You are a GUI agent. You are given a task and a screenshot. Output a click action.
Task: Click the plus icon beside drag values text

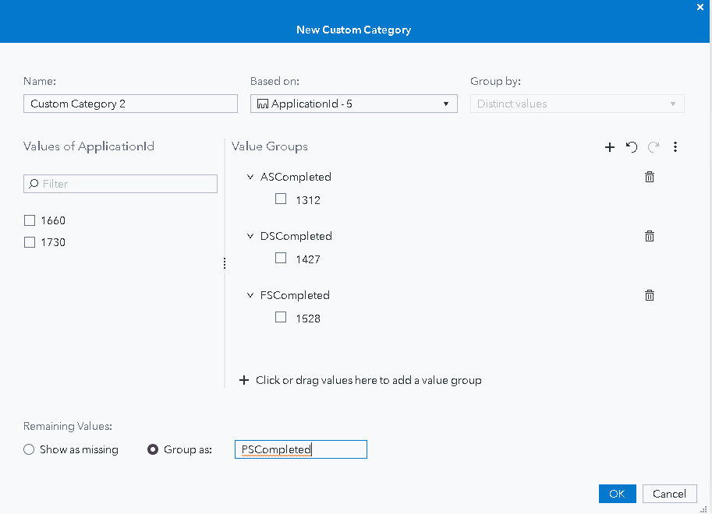(244, 380)
